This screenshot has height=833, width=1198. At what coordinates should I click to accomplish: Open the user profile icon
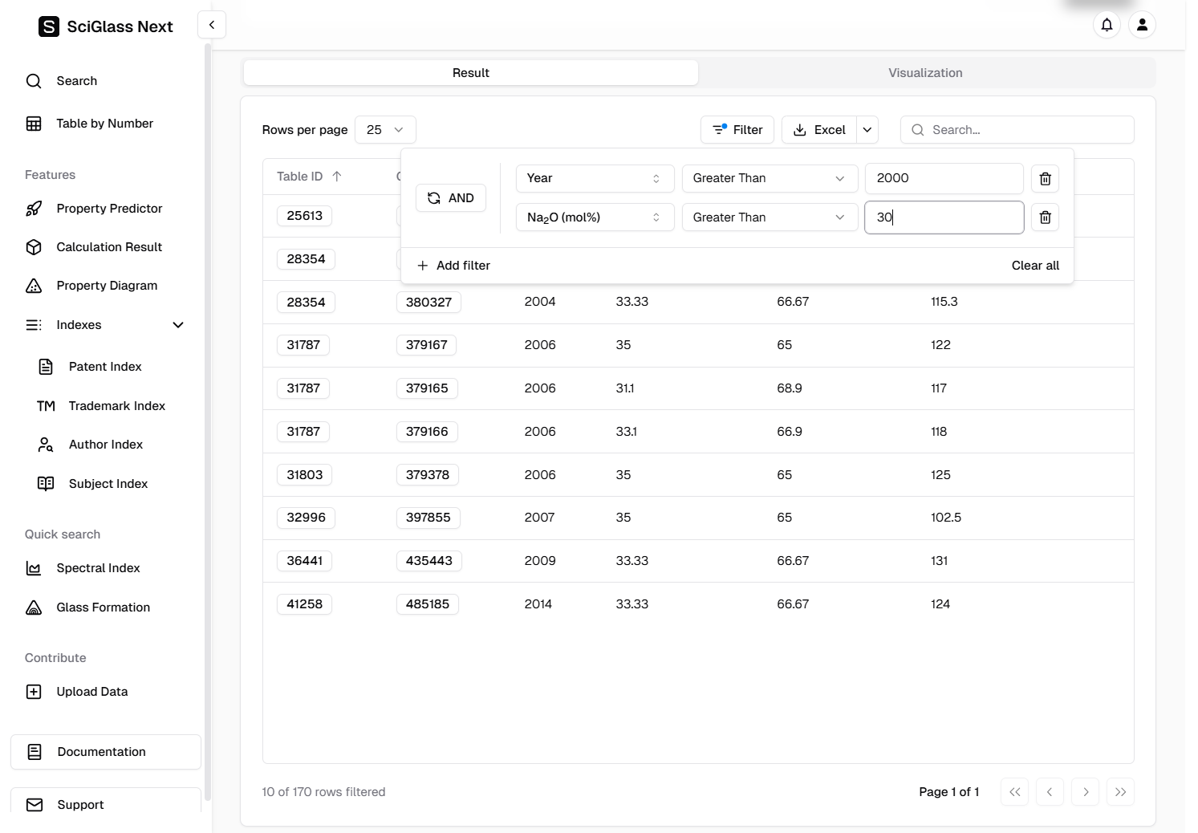click(1142, 25)
